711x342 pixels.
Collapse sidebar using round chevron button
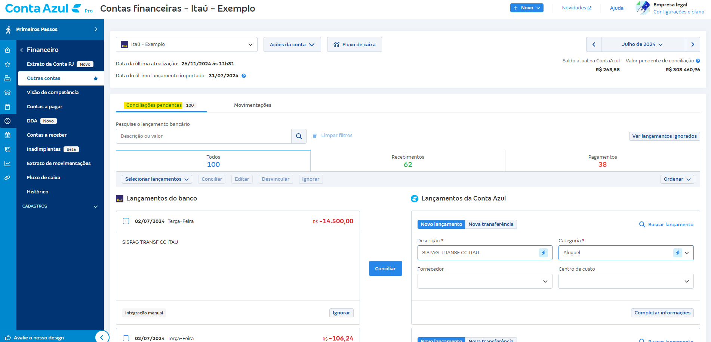point(102,337)
